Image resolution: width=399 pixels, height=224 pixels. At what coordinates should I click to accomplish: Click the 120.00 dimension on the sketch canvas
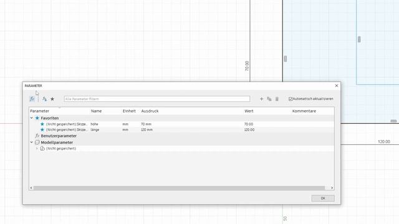[384, 142]
